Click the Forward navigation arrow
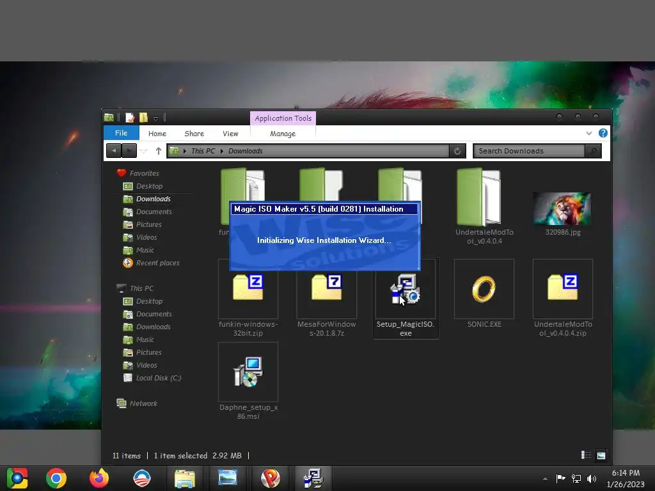The height and width of the screenshot is (491, 655). pyautogui.click(x=129, y=151)
